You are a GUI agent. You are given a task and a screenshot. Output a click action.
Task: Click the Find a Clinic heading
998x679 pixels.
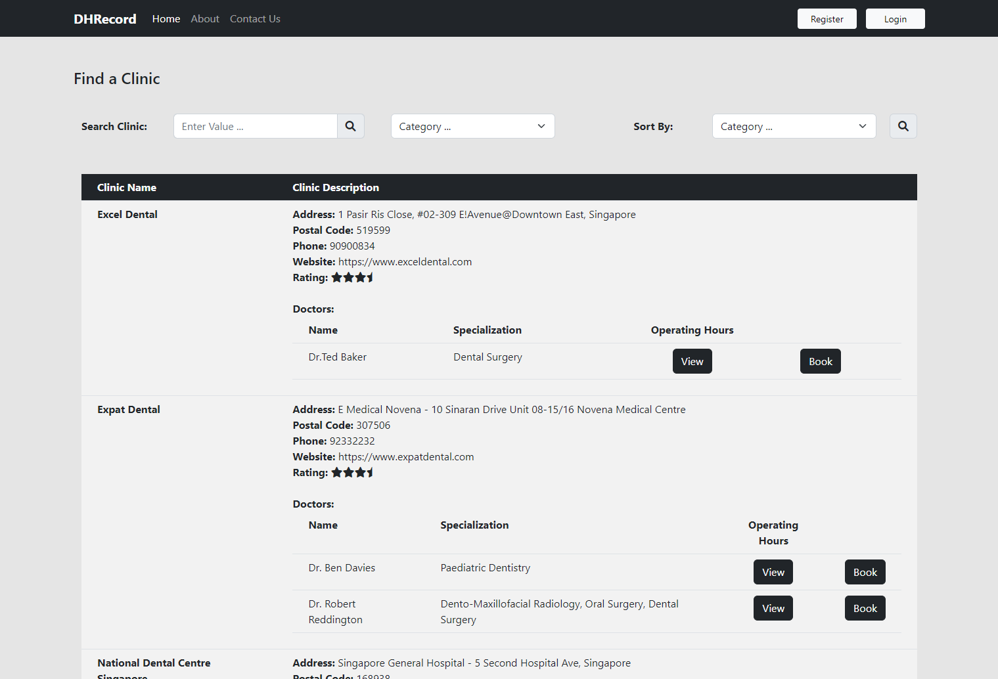click(117, 79)
